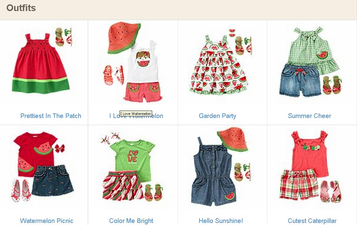Click the white girl-with-watermelon tank top

pyautogui.click(x=143, y=62)
